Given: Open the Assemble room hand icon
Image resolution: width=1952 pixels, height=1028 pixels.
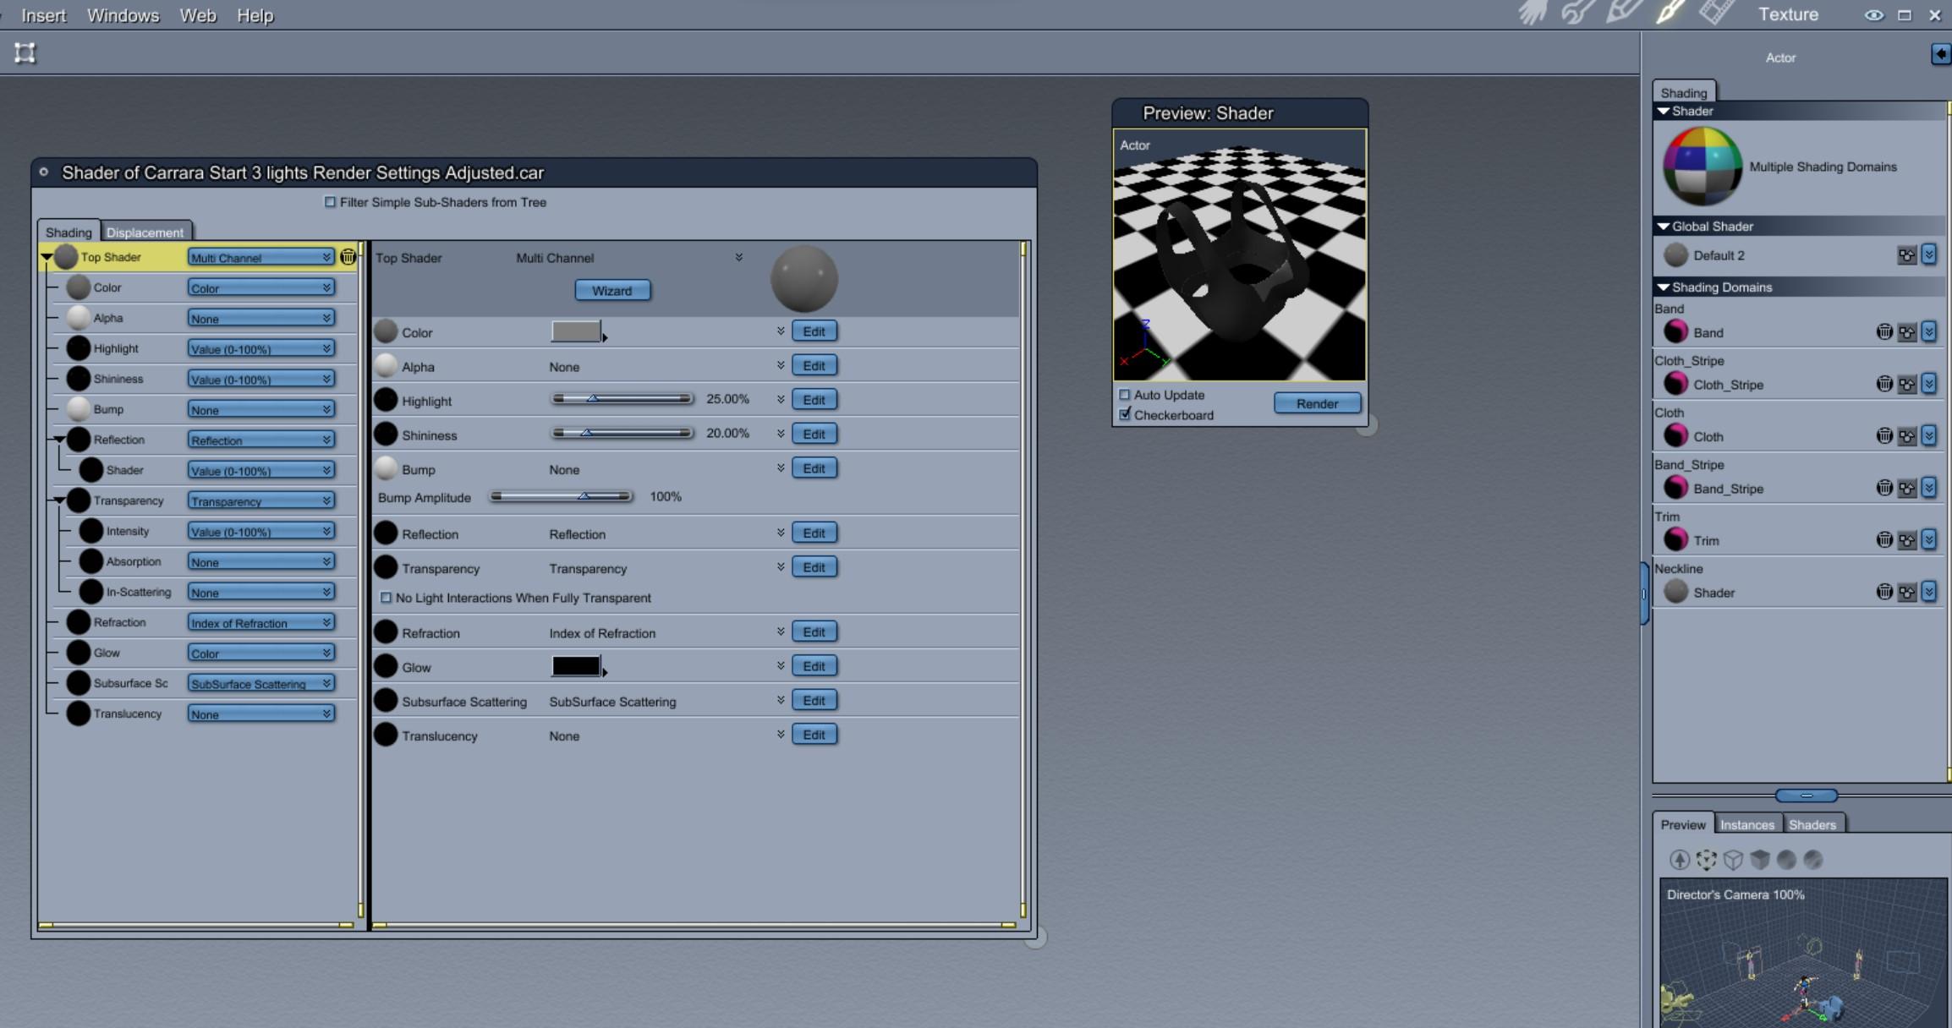Looking at the screenshot, I should (1532, 13).
